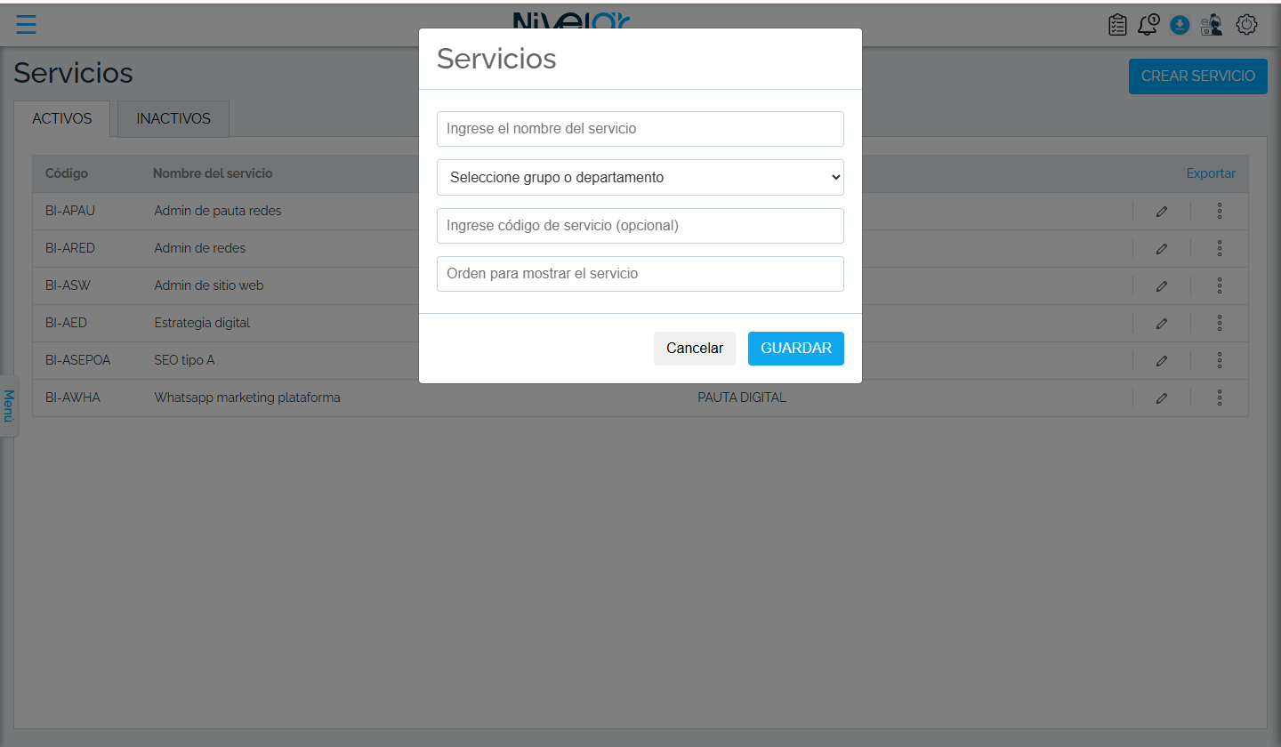Image resolution: width=1281 pixels, height=747 pixels.
Task: Open the gear power settings icon
Action: (x=1246, y=25)
